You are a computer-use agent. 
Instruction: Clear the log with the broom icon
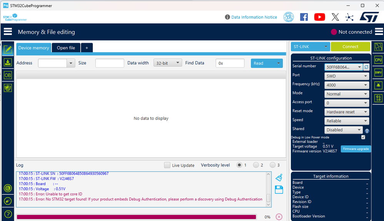[279, 177]
